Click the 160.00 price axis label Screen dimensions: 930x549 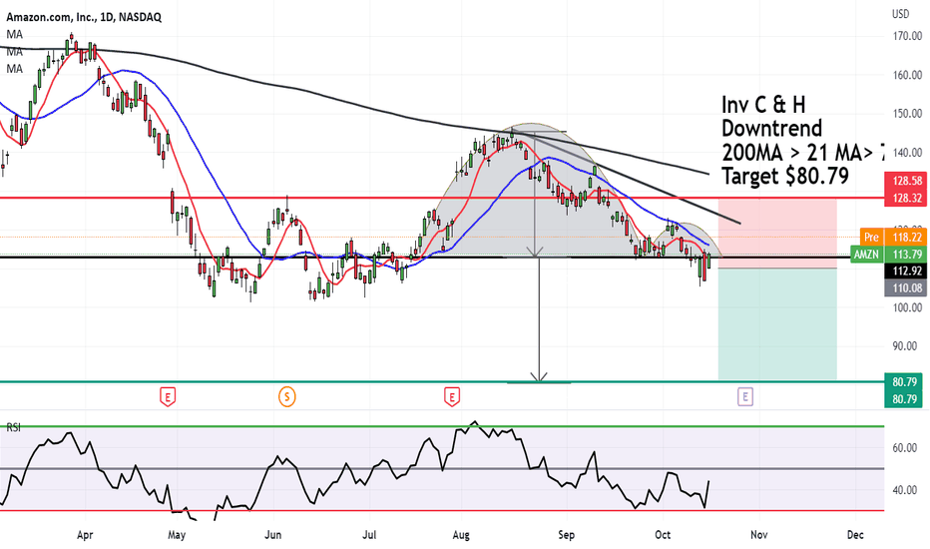coord(907,76)
